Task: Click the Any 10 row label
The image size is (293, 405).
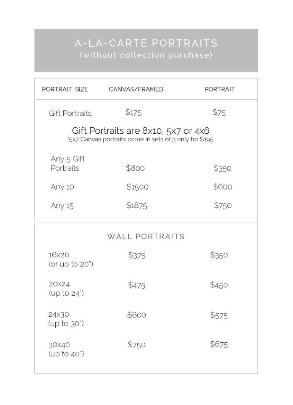Action: (x=62, y=187)
